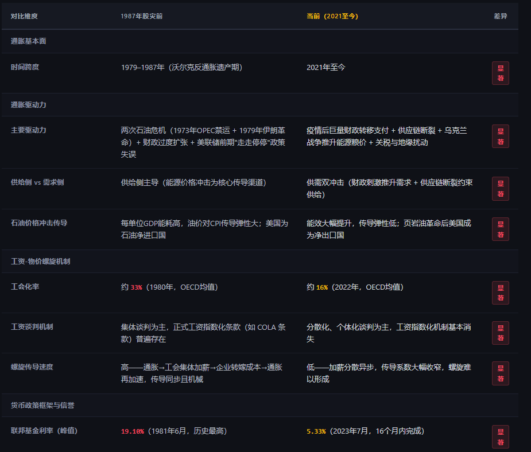Click the 显著 badge in 联邦基金利率 row
531x452 pixels.
(501, 437)
